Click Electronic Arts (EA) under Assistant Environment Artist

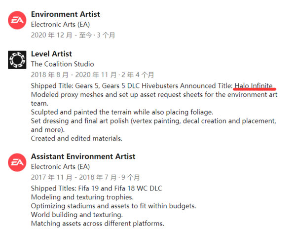point(60,167)
